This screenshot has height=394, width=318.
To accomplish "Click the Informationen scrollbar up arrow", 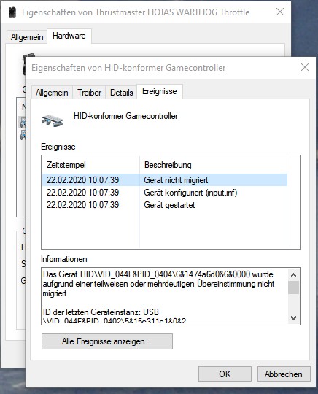I will tap(293, 275).
